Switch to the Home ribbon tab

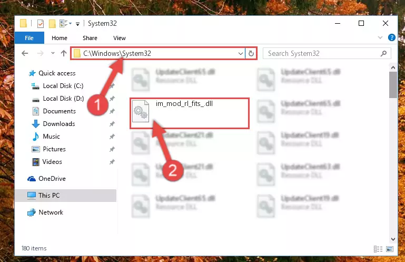[x=60, y=38]
